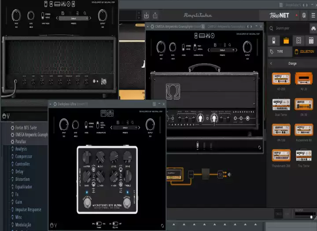Open the Default preset dropdown in Darkglass Ultra
Screen dimensions: 317x231
coord(125,128)
